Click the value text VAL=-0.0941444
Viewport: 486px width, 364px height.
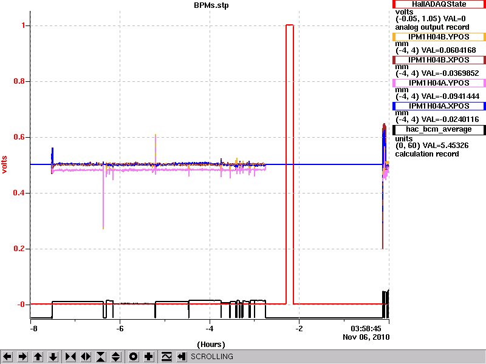click(x=450, y=96)
